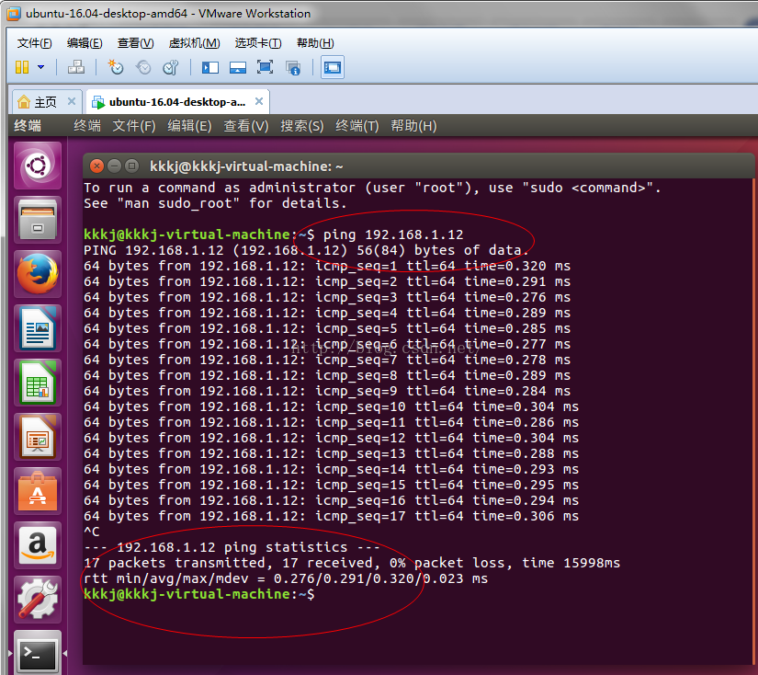Launch Firefox web browser
The width and height of the screenshot is (758, 675).
[x=38, y=274]
